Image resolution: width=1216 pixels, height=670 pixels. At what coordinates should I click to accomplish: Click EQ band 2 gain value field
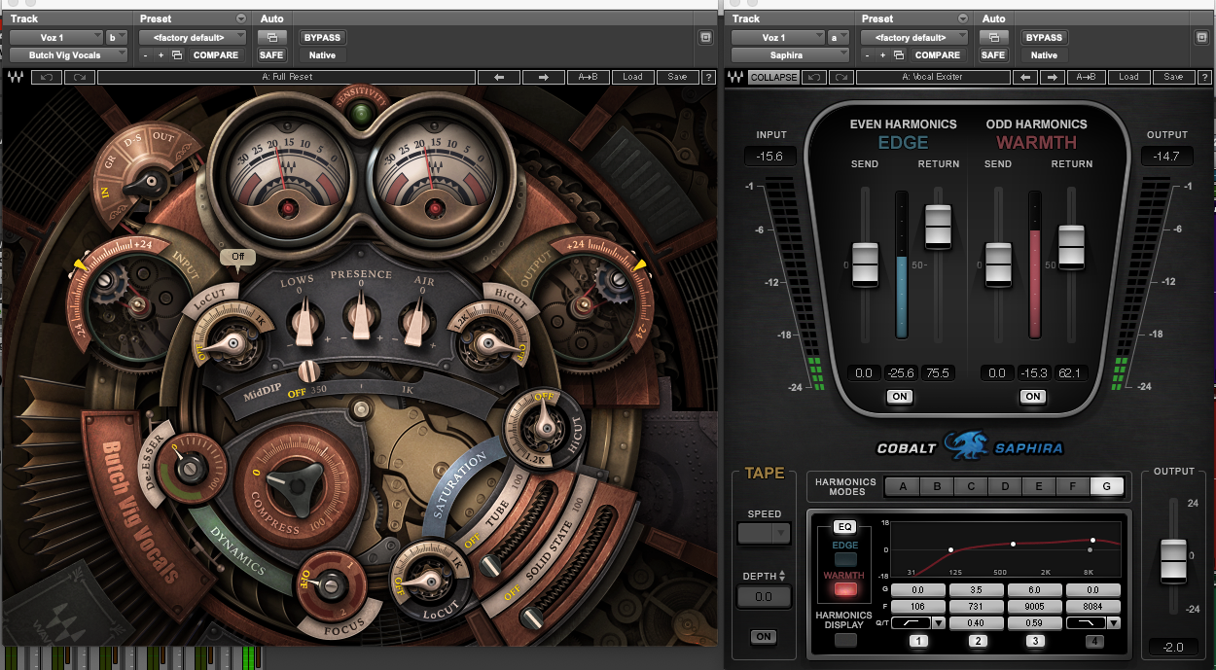(x=978, y=590)
